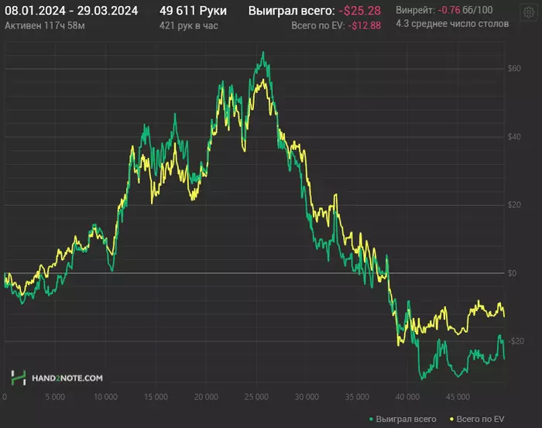This screenshot has width=542, height=428.
Task: Click the 25 000 x-axis label
Action: coord(256,397)
